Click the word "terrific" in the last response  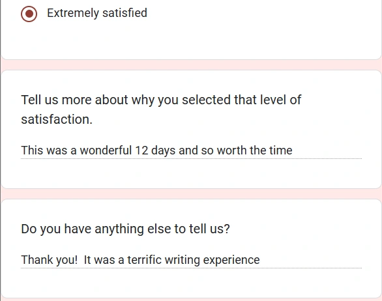(x=144, y=260)
